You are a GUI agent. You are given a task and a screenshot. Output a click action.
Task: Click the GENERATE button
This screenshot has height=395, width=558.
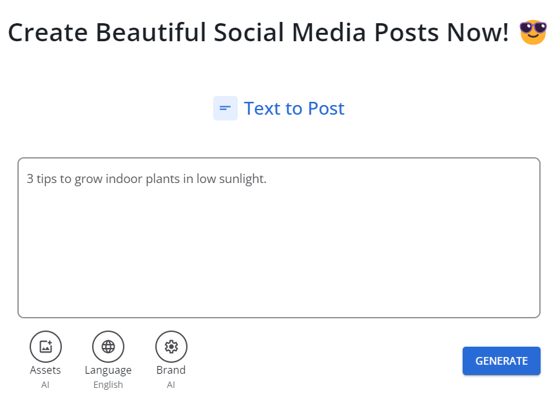[x=501, y=361]
